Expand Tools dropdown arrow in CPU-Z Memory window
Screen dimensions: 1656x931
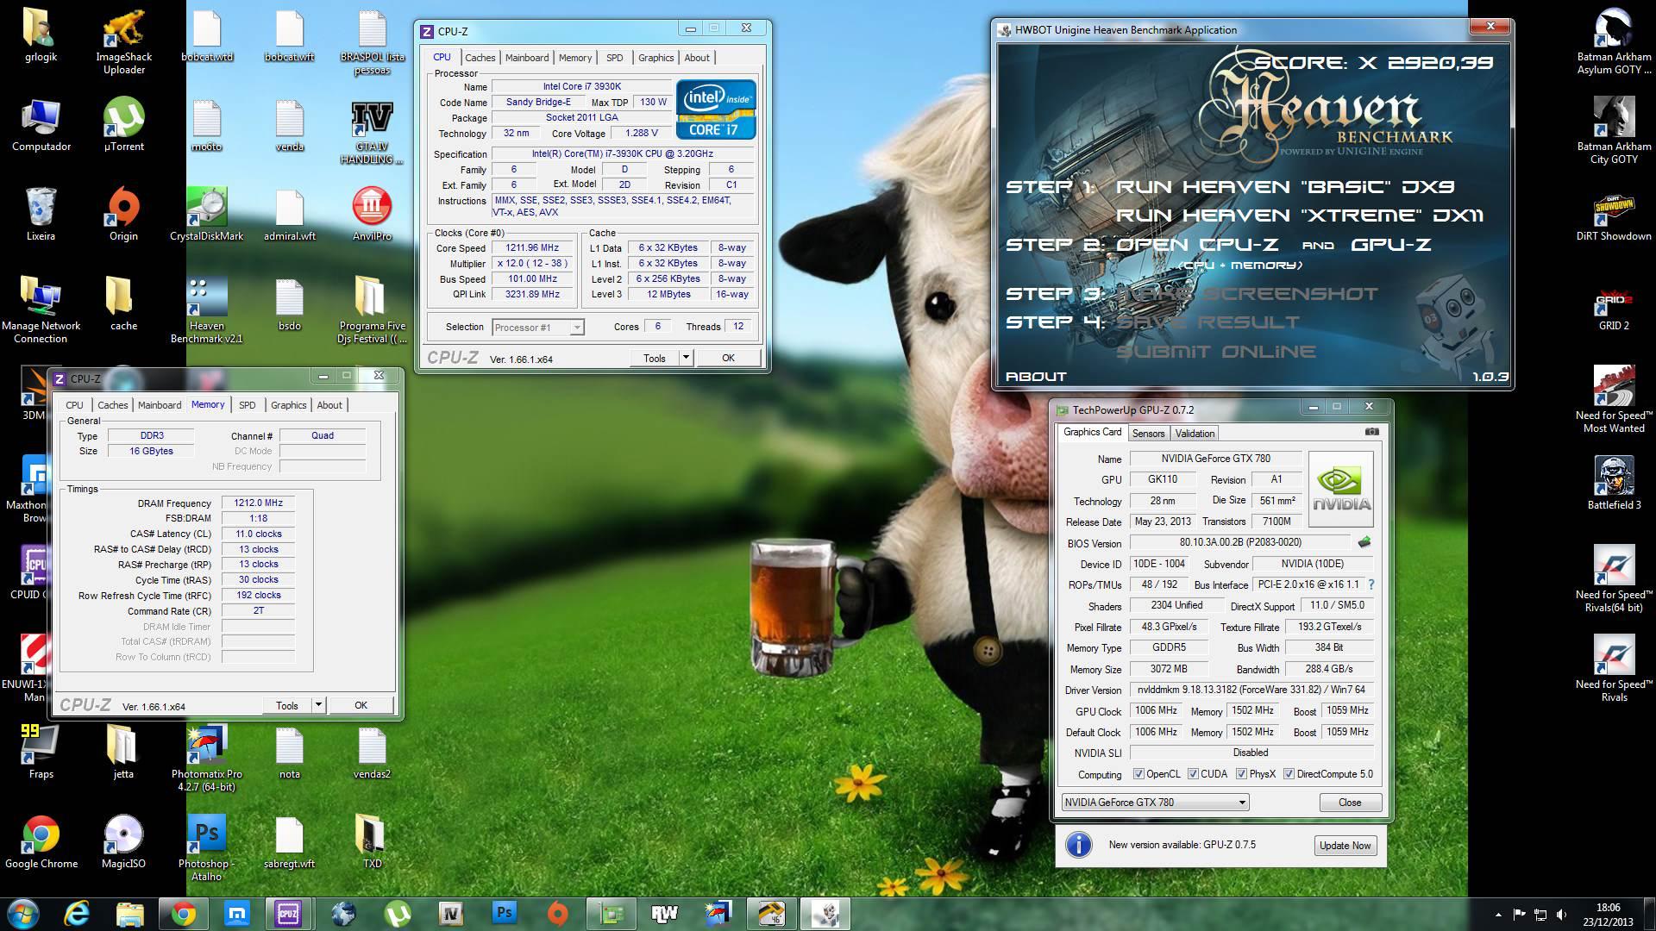point(318,705)
